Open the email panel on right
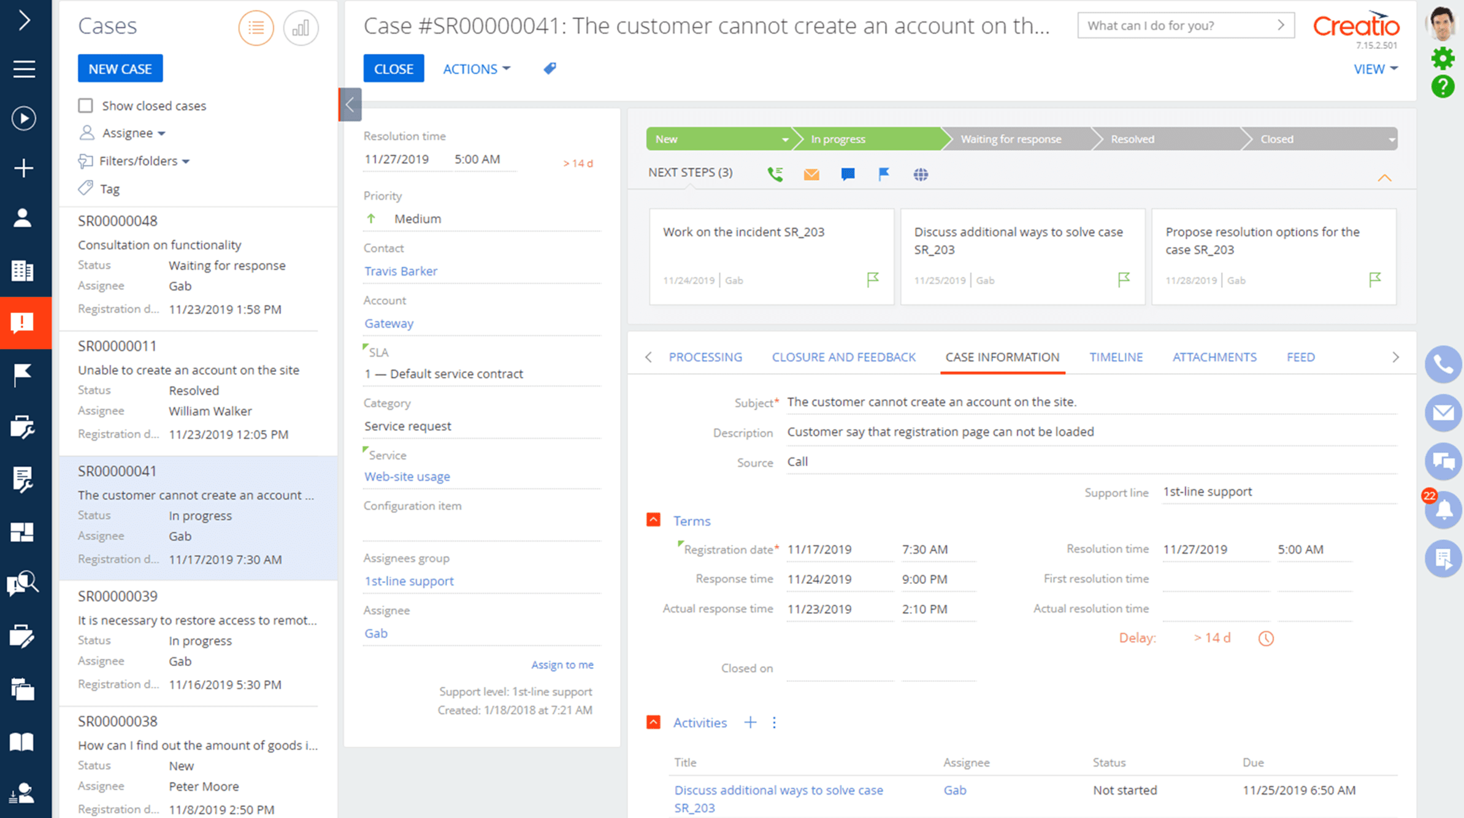This screenshot has width=1464, height=818. (x=1443, y=412)
